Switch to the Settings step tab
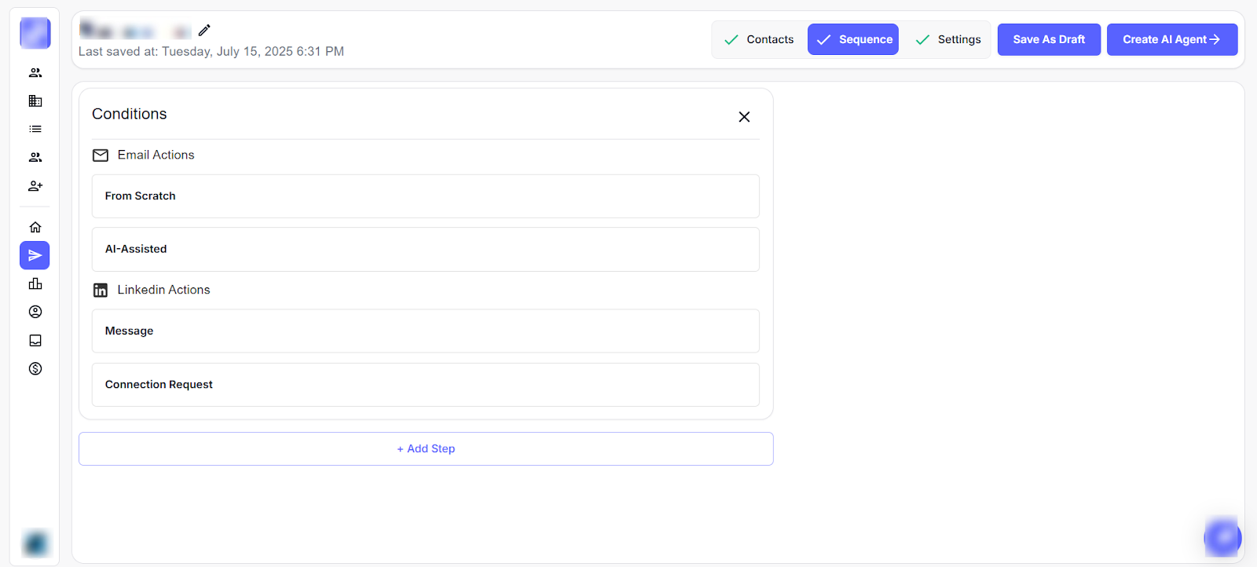 pos(948,39)
